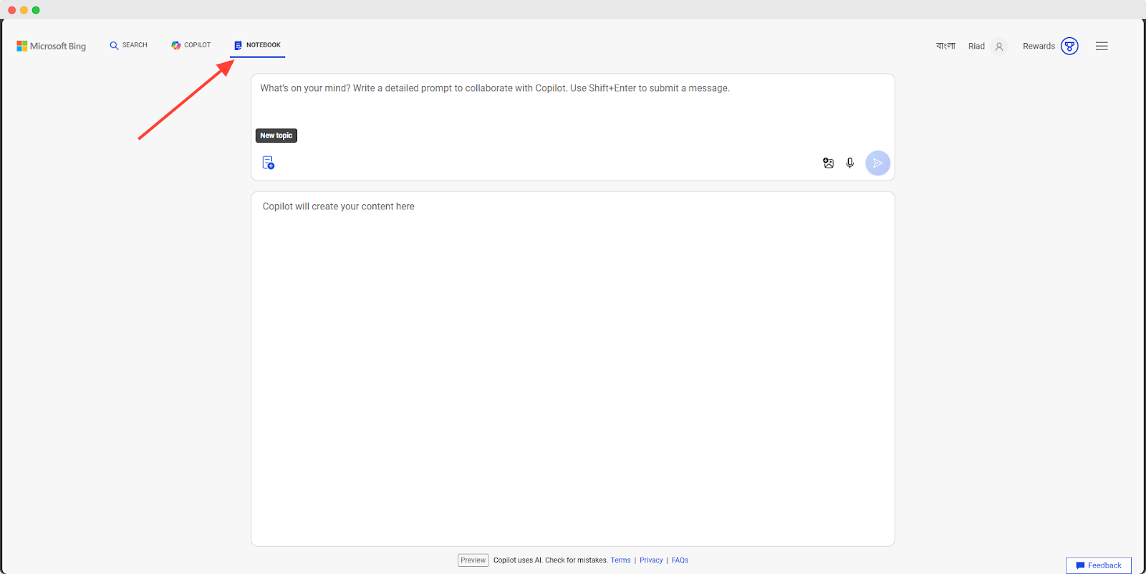1146x574 pixels.
Task: Click the Preview badge
Action: pos(473,560)
